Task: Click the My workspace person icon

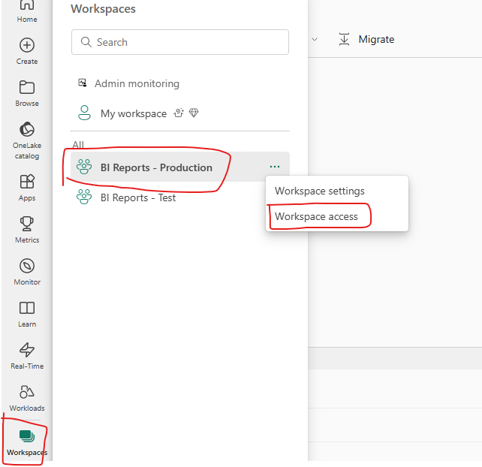Action: tap(84, 113)
